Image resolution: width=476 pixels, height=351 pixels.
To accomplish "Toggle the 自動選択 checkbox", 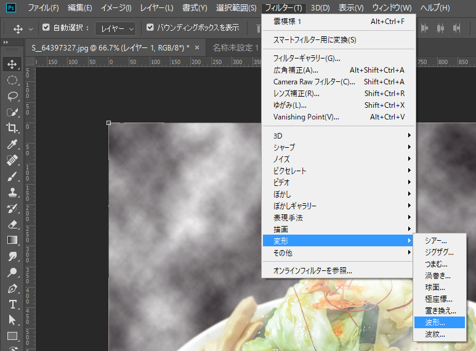I will (46, 28).
